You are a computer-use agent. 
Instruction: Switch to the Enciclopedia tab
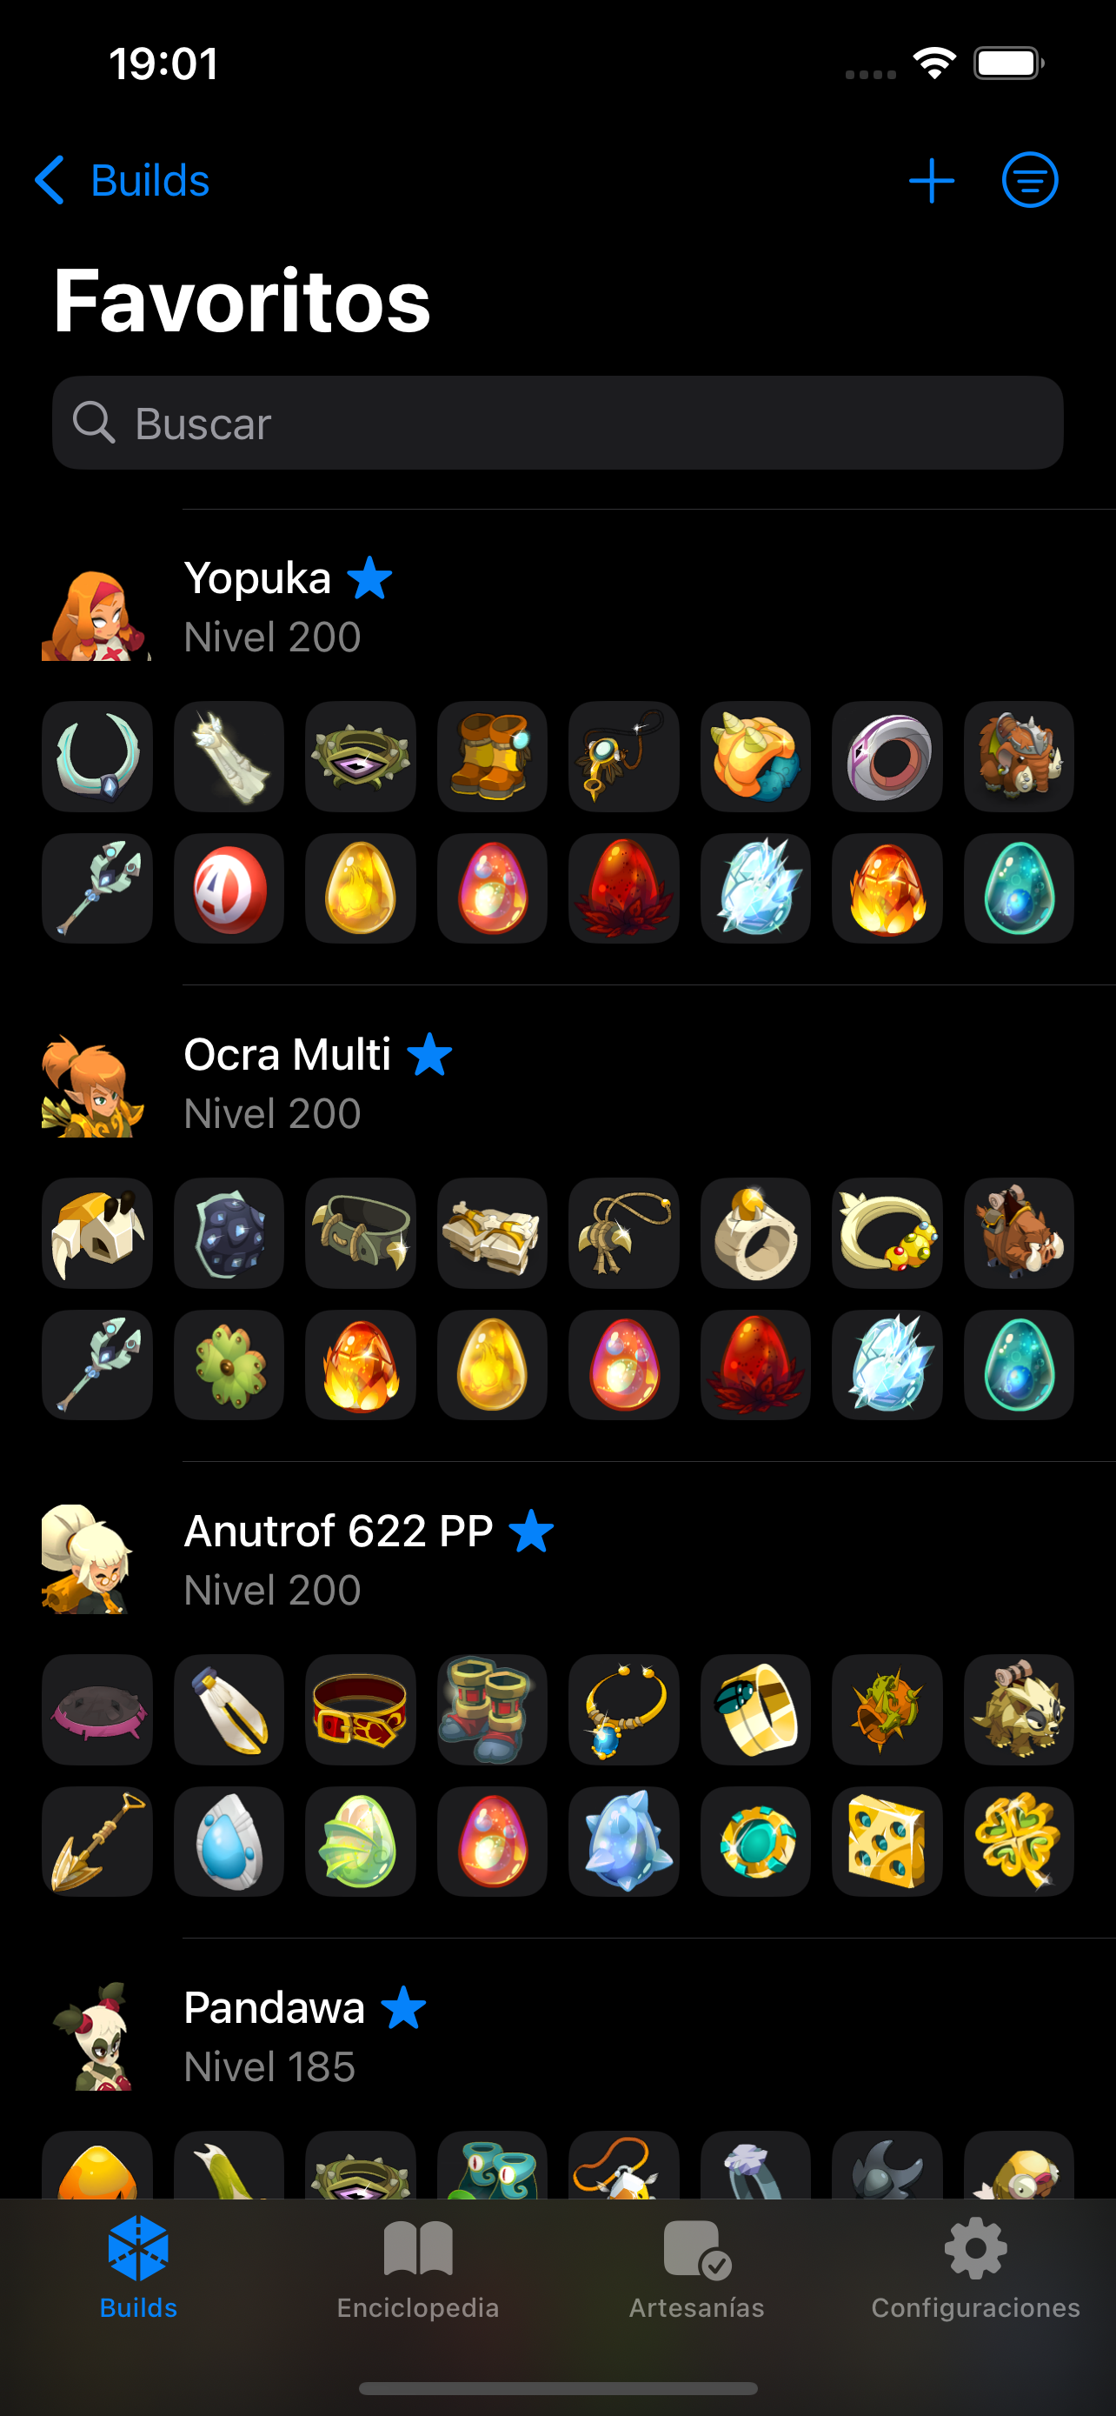[x=418, y=2268]
